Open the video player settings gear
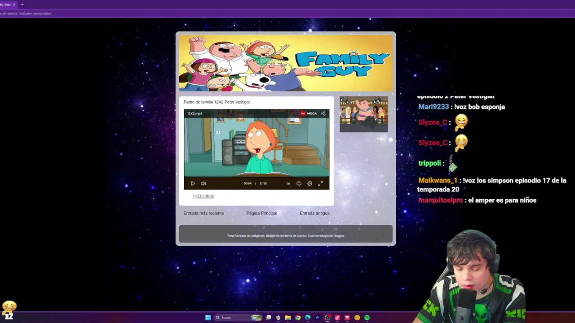Screen dimensions: 575x323 tap(310, 183)
